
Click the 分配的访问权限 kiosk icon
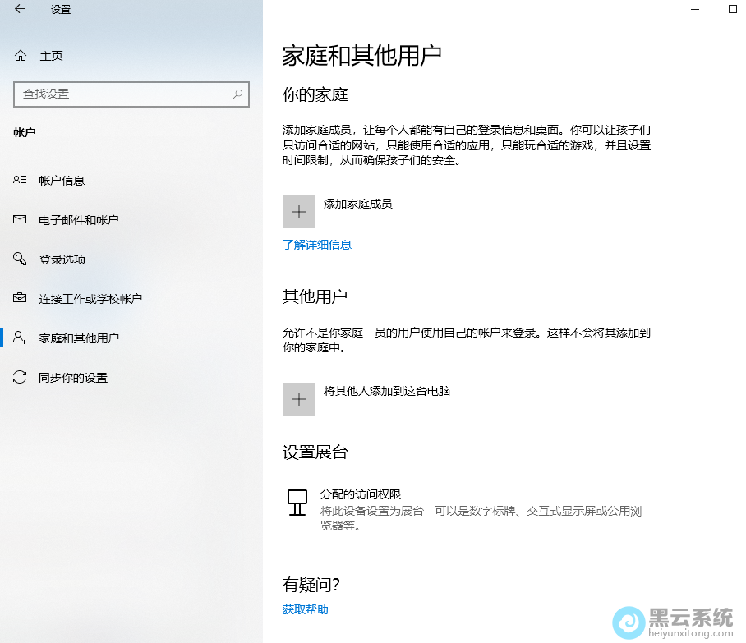click(297, 502)
